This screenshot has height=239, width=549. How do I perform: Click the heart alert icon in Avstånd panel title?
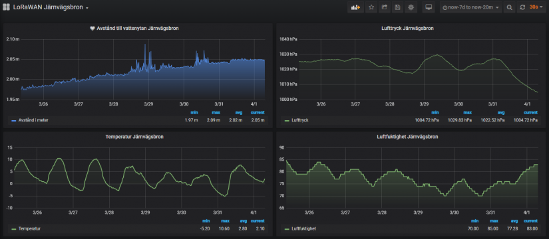click(x=92, y=29)
